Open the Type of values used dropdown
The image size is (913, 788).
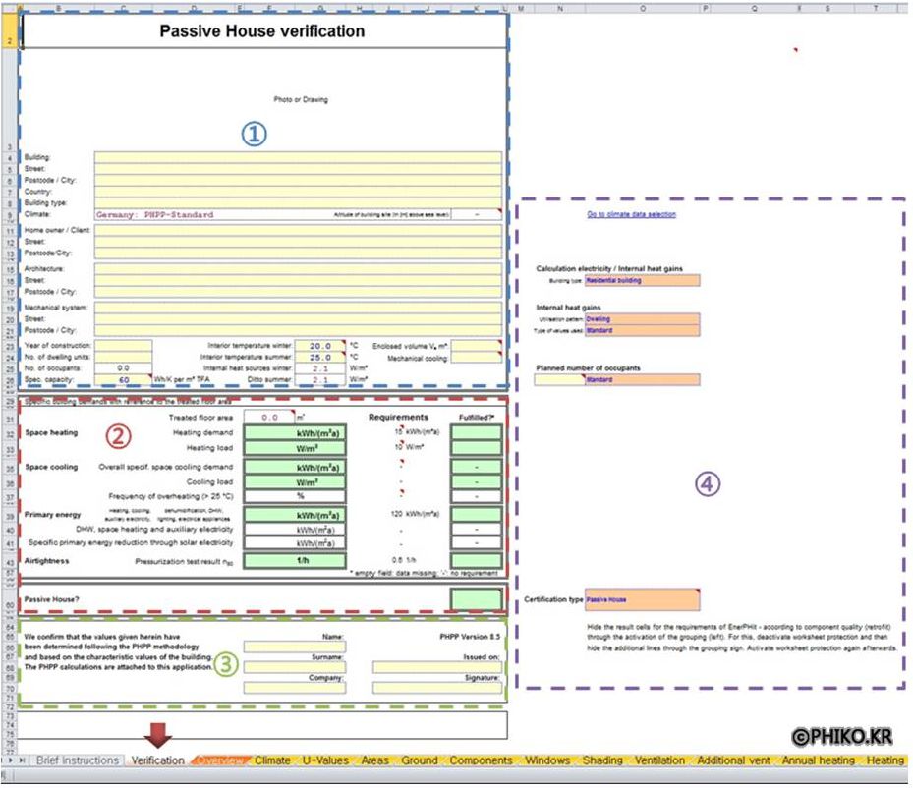tap(642, 331)
